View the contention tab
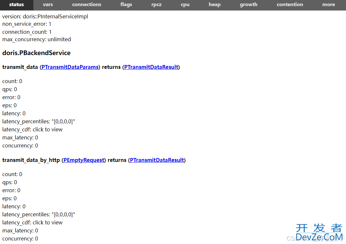 tap(290, 5)
